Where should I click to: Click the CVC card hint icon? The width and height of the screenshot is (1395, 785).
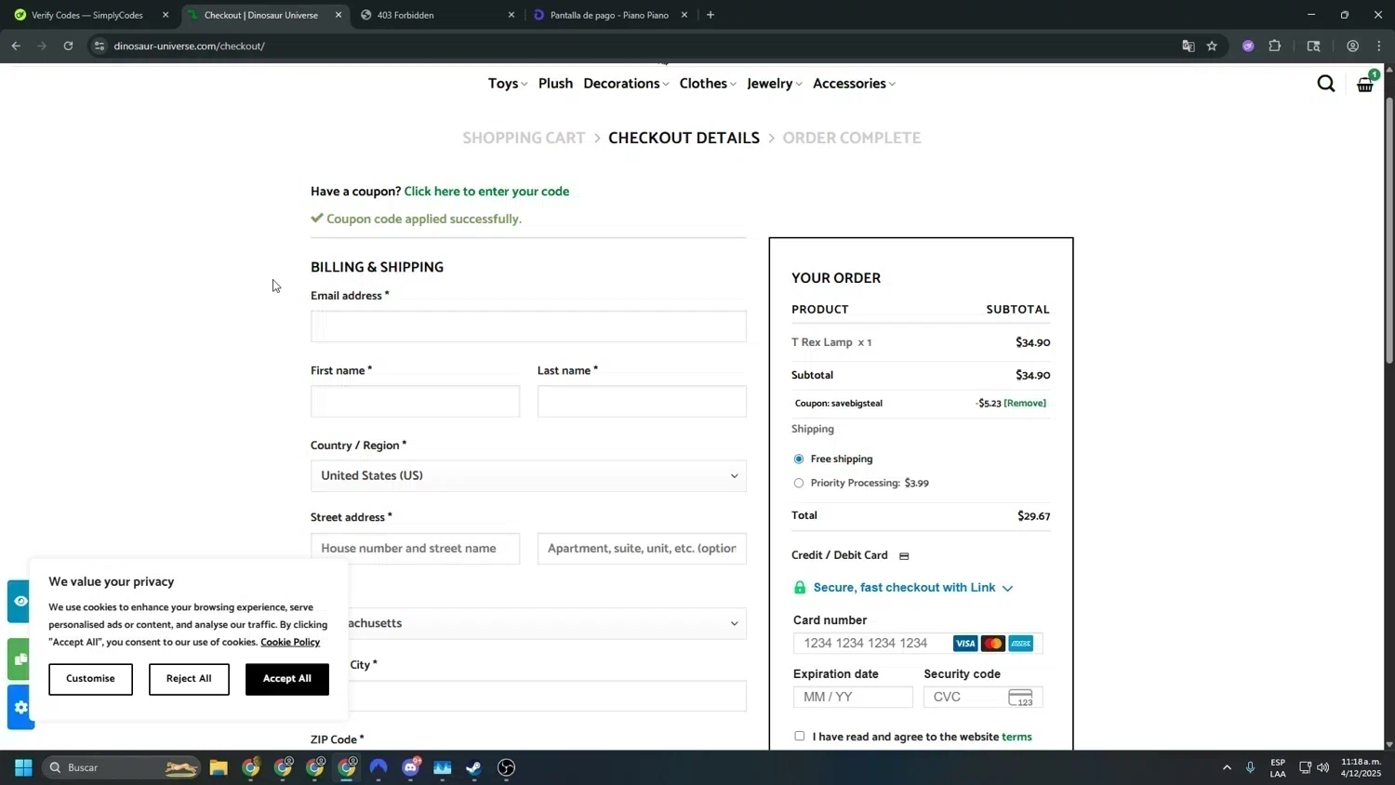(1020, 697)
